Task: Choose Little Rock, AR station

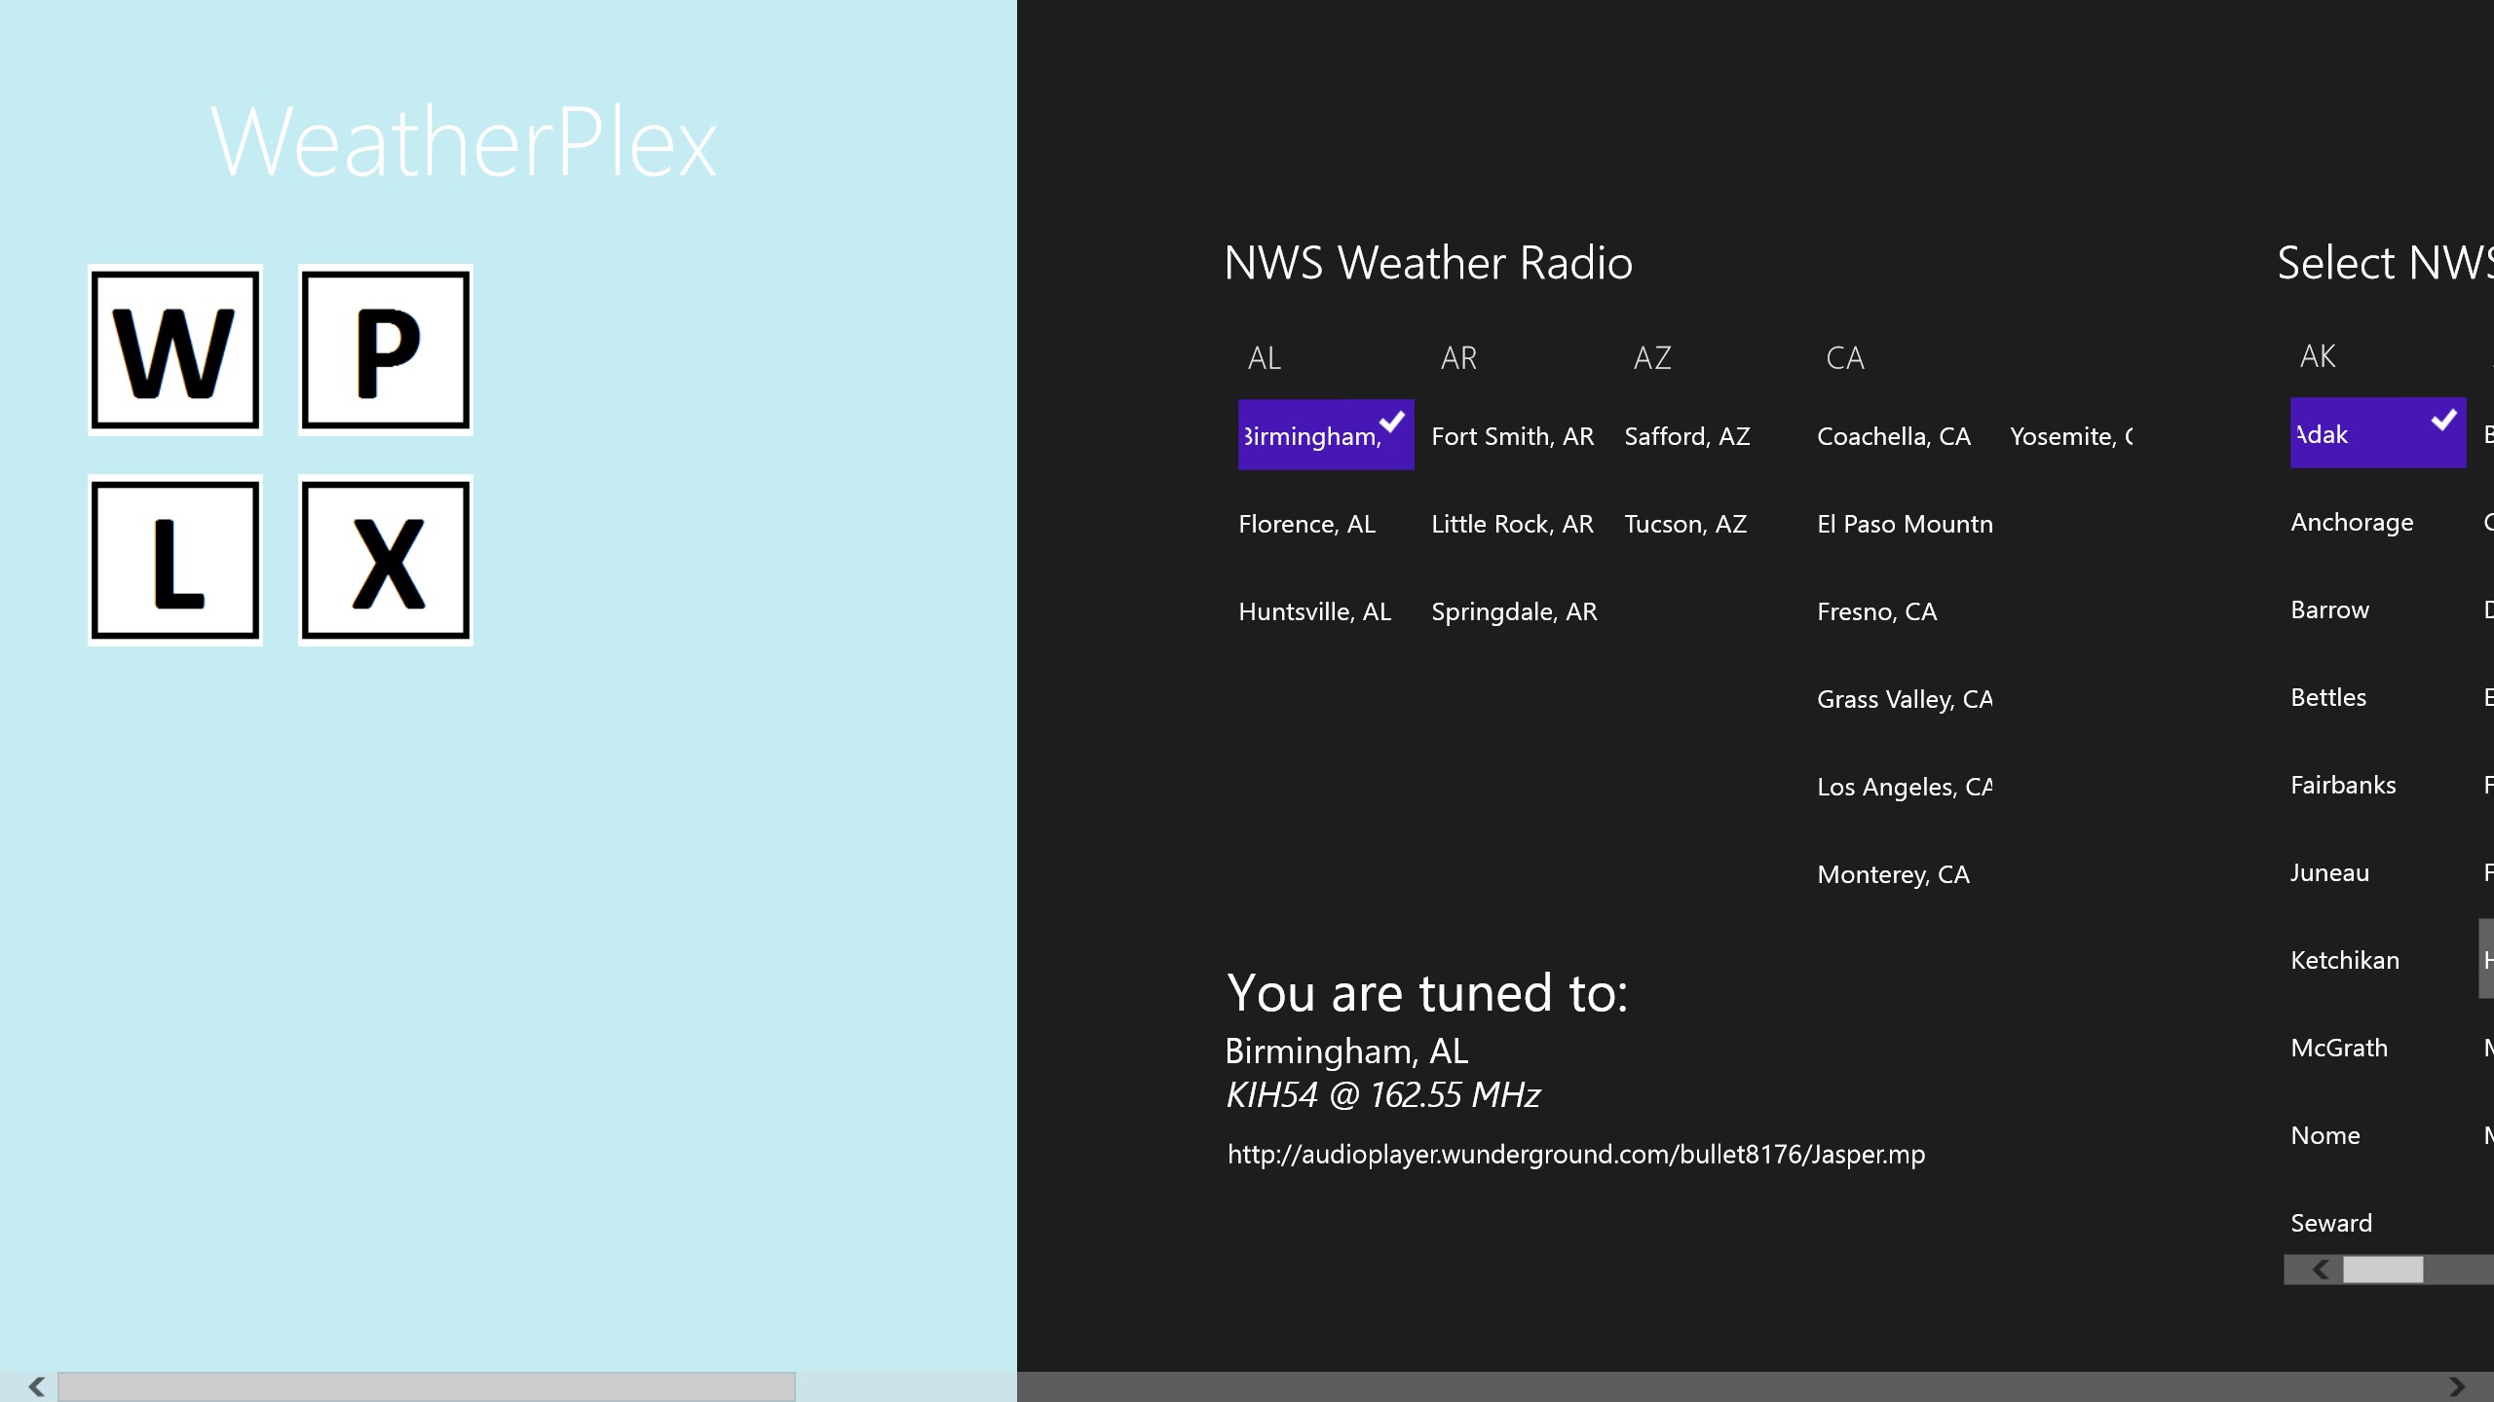Action: [x=1512, y=524]
